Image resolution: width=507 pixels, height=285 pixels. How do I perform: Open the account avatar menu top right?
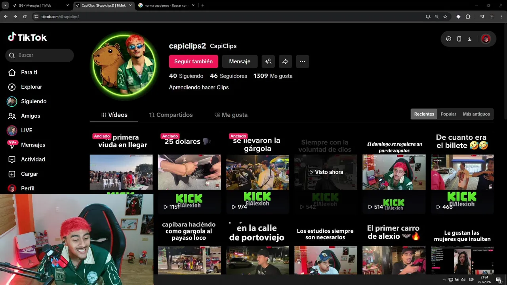click(x=486, y=39)
